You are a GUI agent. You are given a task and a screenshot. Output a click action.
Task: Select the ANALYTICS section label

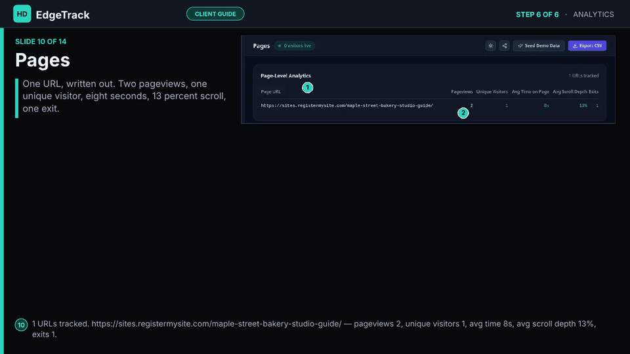593,14
